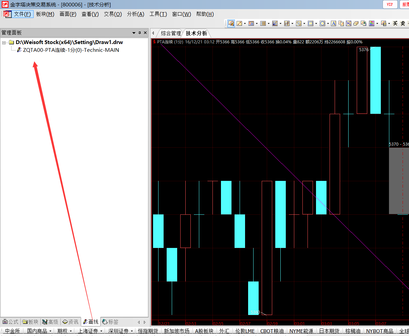The width and height of the screenshot is (409, 336).
Task: Switch to the 标签 panel tab
Action: click(x=111, y=322)
